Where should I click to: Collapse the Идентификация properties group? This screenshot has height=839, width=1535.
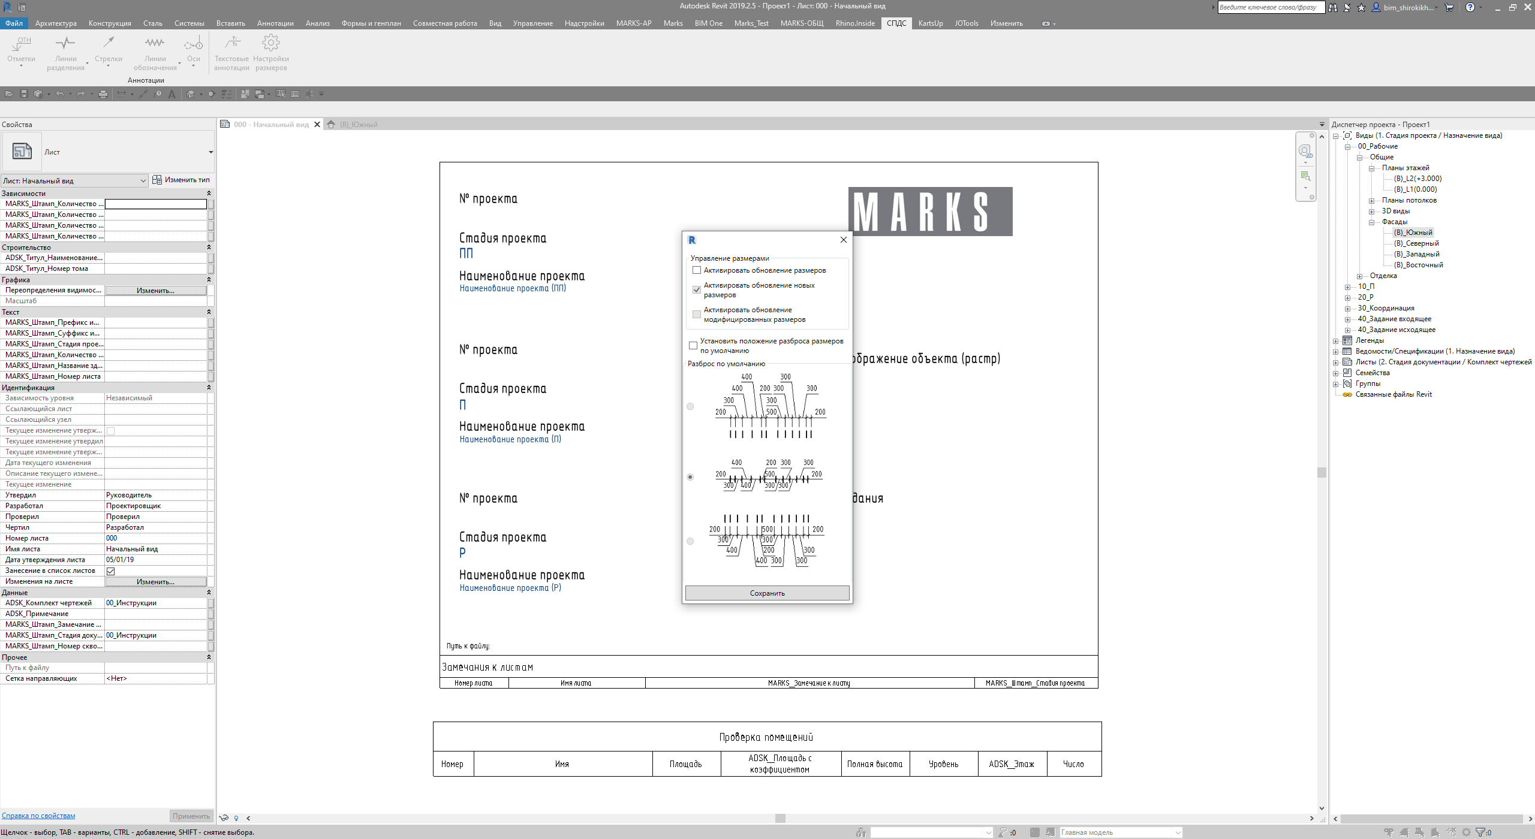pyautogui.click(x=209, y=387)
